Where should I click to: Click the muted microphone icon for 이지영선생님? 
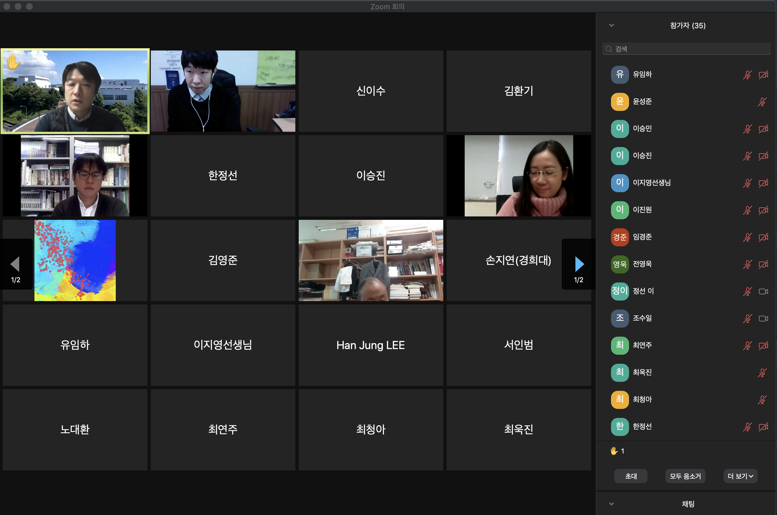(747, 183)
